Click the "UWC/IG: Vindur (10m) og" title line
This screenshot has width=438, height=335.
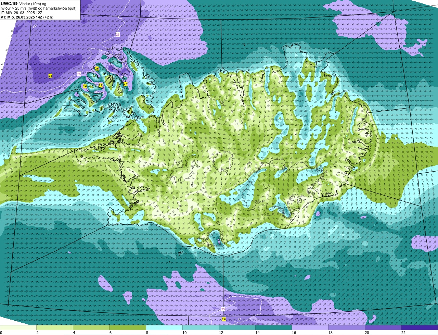click(x=24, y=3)
